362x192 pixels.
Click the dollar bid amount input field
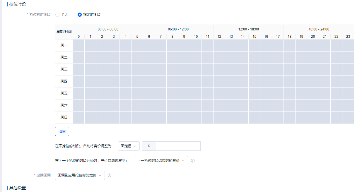[x=178, y=146]
